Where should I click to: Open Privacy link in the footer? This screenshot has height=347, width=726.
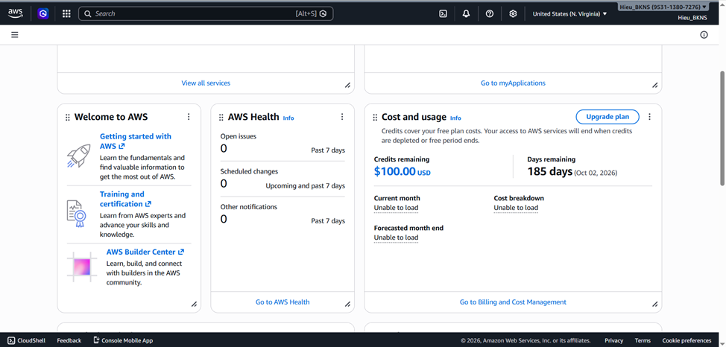614,340
